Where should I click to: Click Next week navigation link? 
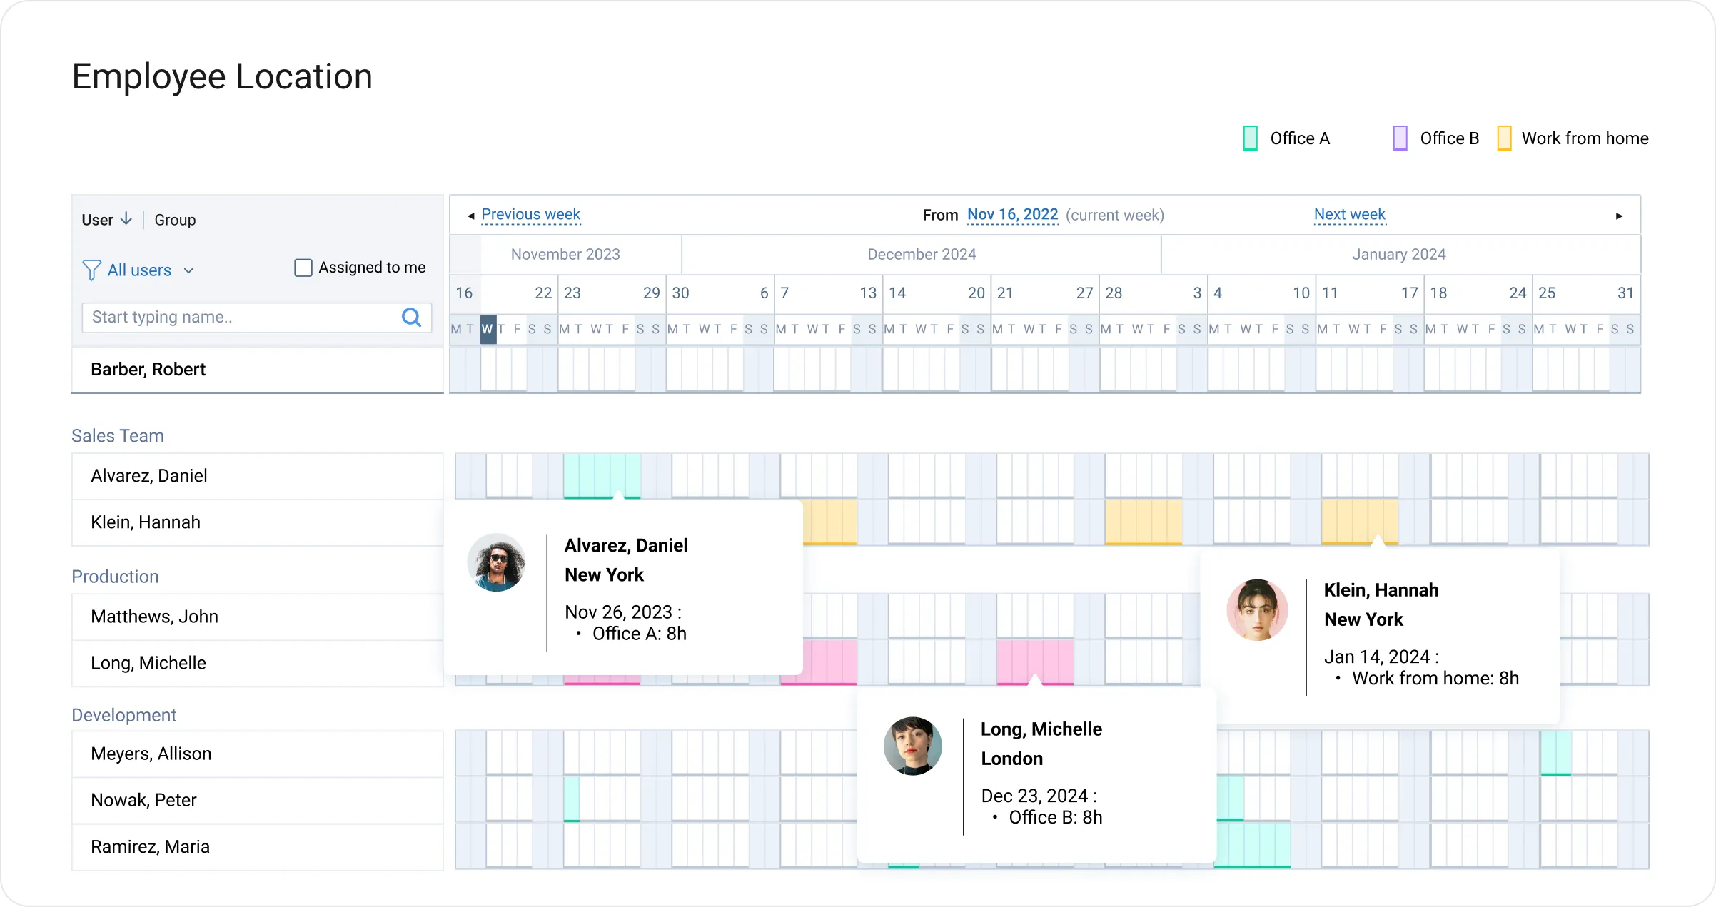click(1351, 215)
